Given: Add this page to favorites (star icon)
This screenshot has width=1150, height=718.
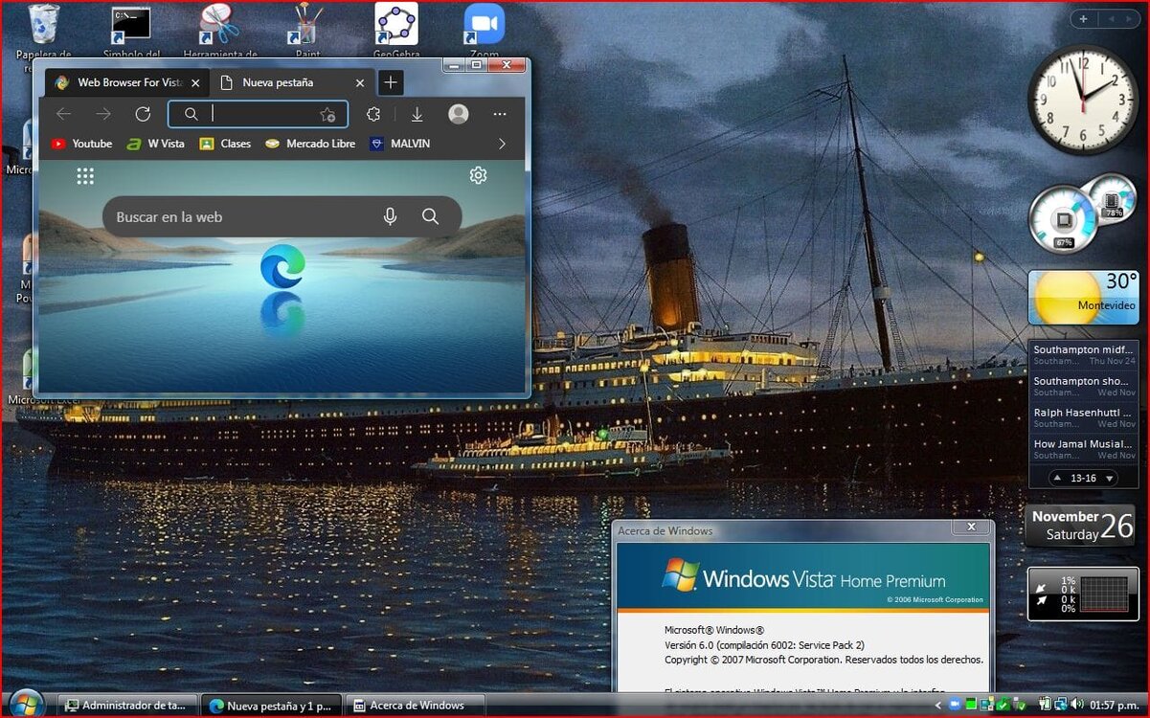Looking at the screenshot, I should 327,115.
